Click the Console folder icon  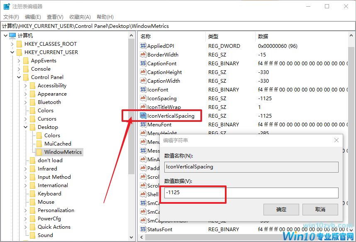pyautogui.click(x=26, y=69)
